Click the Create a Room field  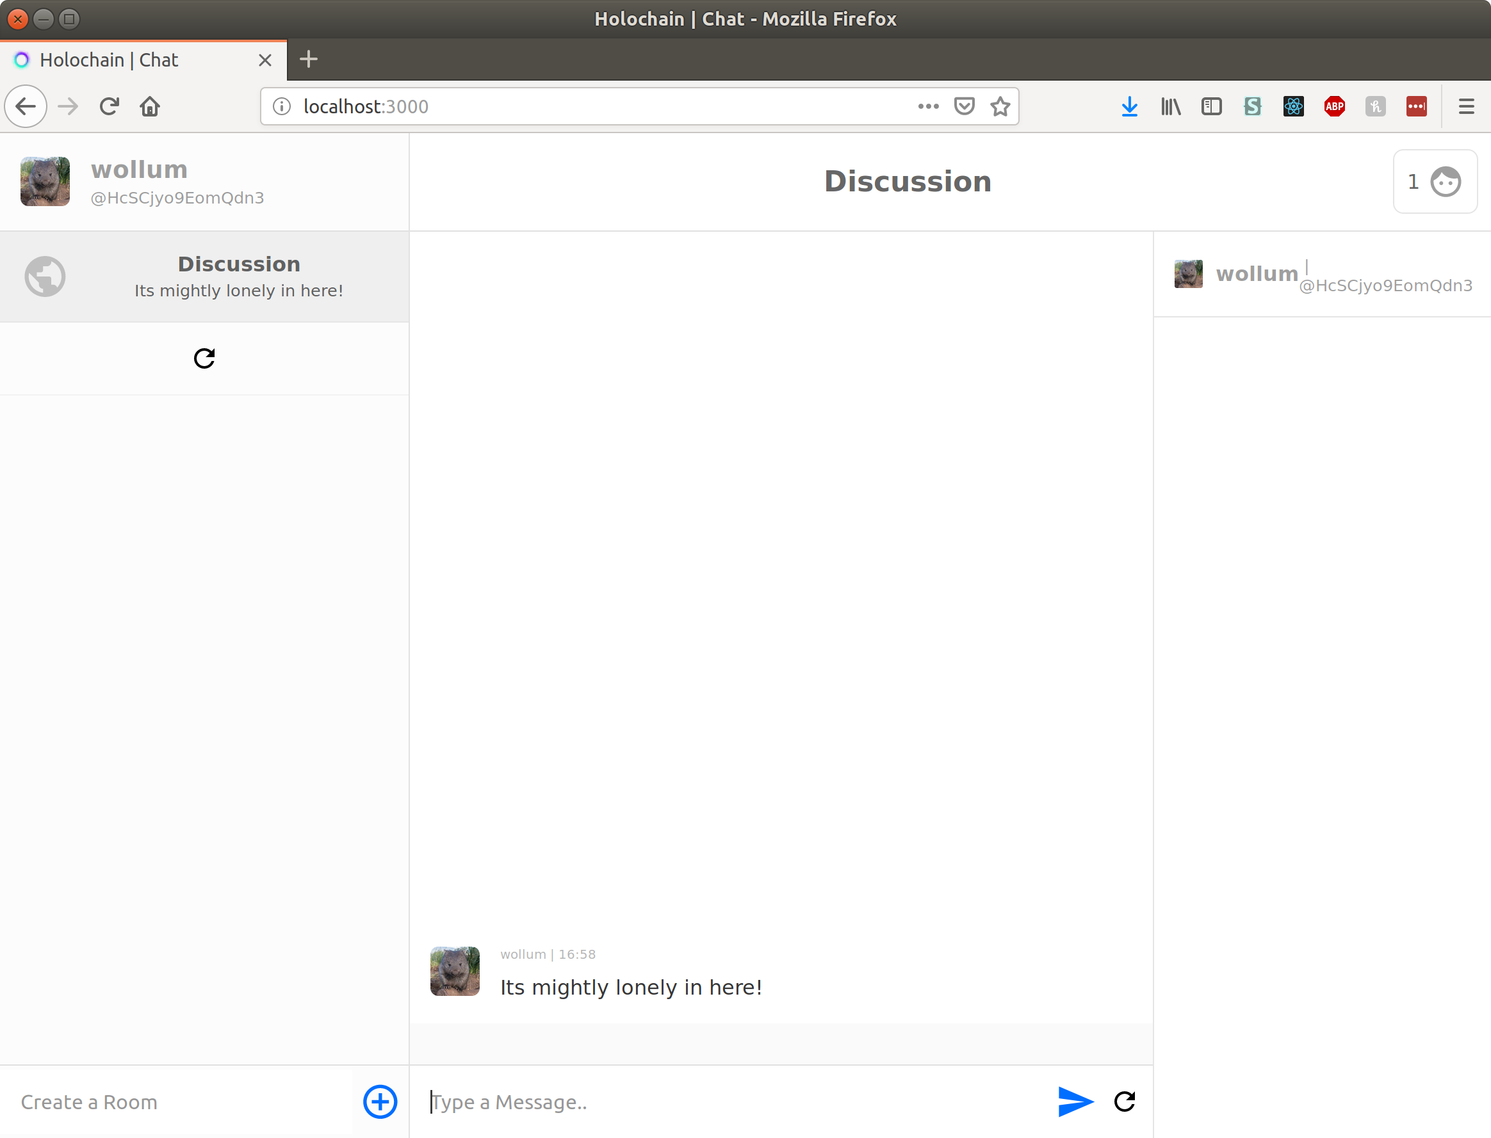[x=176, y=1102]
